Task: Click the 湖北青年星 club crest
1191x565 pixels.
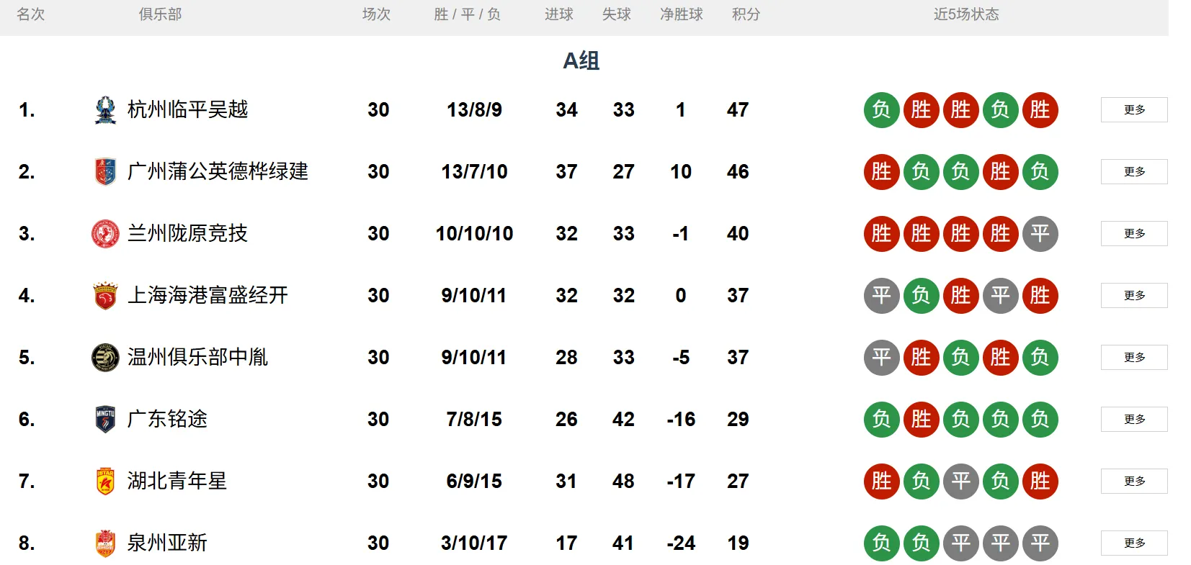Action: [x=105, y=482]
